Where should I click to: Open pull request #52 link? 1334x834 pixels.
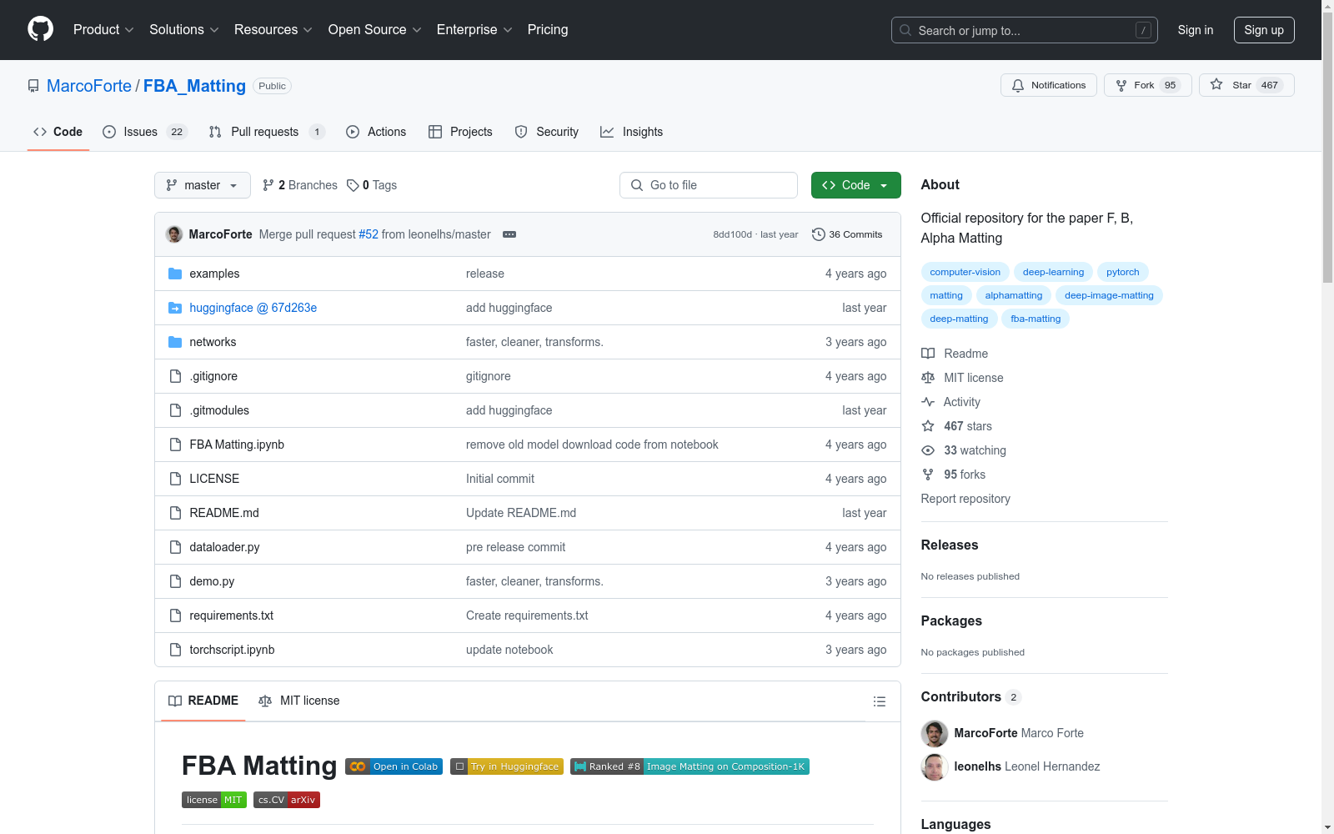369,234
